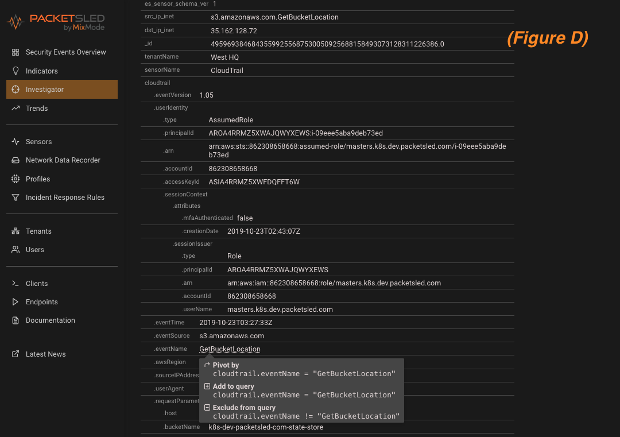The width and height of the screenshot is (620, 437).
Task: Open Network Data Recorder
Action: pos(63,160)
